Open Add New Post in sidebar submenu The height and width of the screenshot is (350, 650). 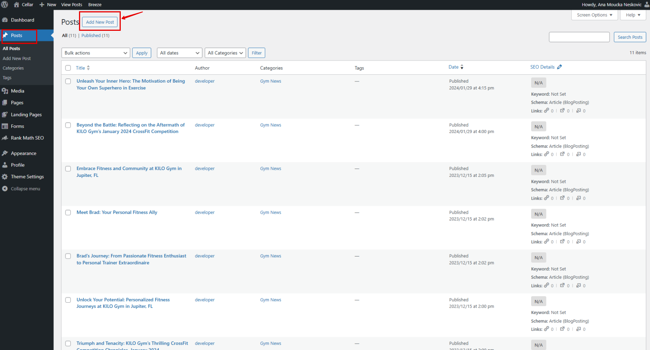click(x=17, y=59)
